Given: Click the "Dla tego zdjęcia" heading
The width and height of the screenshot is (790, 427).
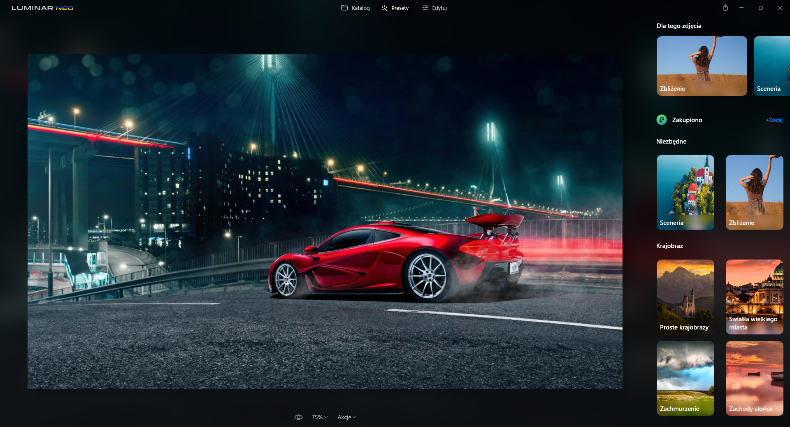Looking at the screenshot, I should (679, 26).
